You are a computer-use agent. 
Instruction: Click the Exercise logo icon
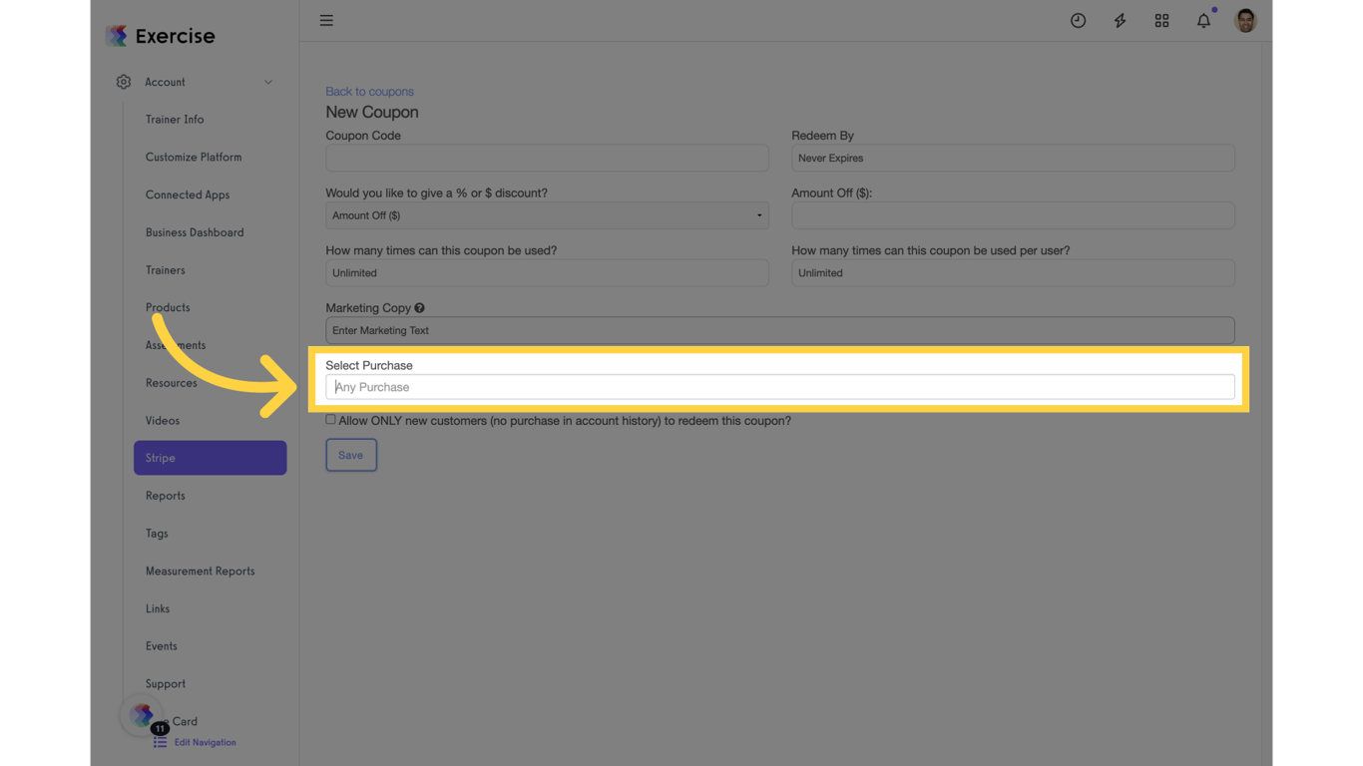(x=117, y=36)
